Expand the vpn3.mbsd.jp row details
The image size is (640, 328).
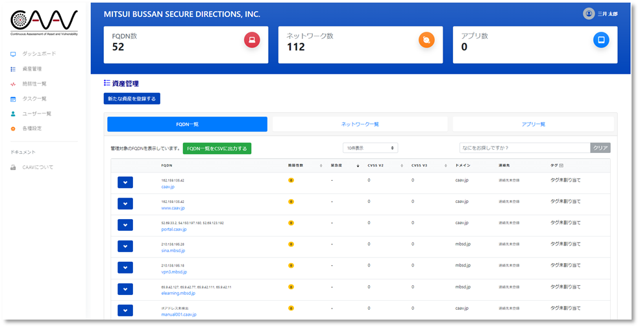125,267
